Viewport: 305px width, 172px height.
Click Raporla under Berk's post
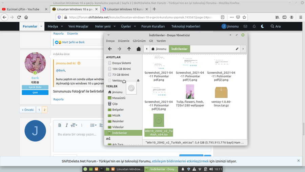click(58, 99)
